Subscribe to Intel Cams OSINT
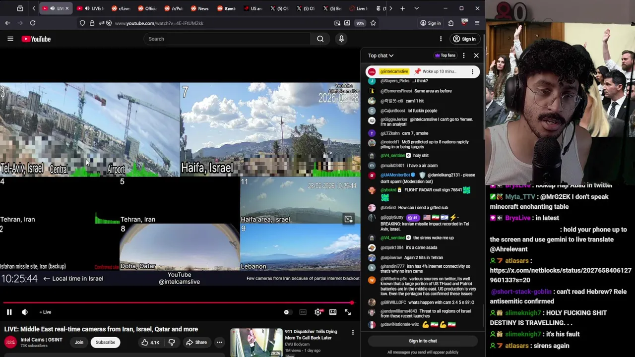Screen dimensions: 635x357 tap(105, 342)
